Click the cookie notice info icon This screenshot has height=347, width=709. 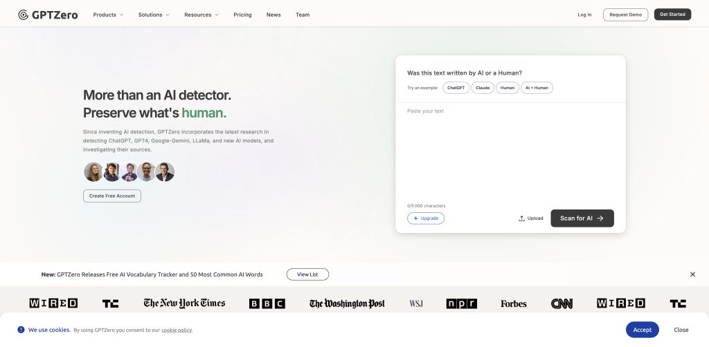[21, 330]
